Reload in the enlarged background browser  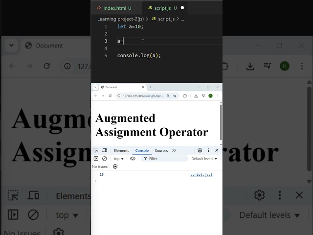pyautogui.click(x=47, y=66)
